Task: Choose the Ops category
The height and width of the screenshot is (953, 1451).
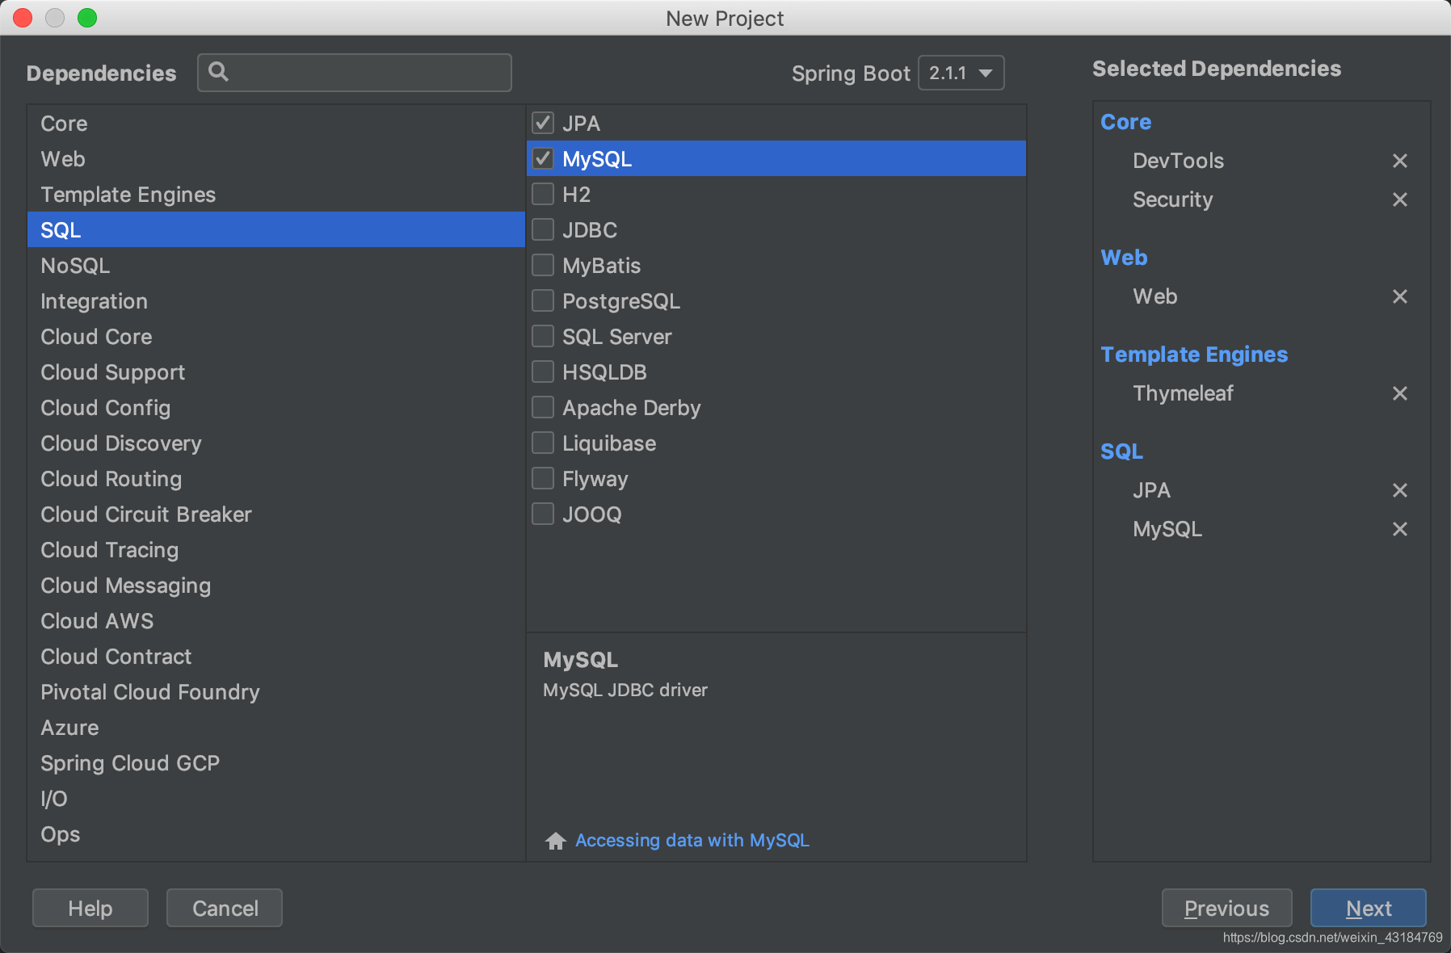Action: click(x=276, y=834)
